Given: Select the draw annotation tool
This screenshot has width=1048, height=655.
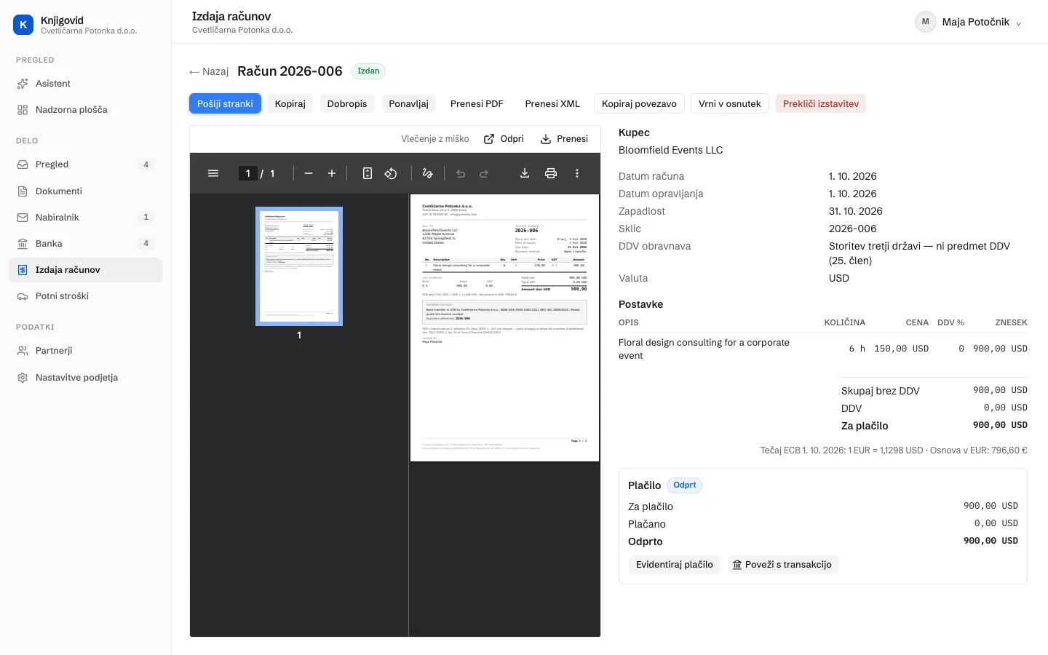Looking at the screenshot, I should pyautogui.click(x=427, y=173).
